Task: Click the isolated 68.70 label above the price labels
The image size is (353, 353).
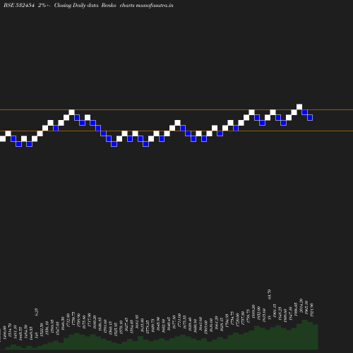Action: tap(270, 294)
